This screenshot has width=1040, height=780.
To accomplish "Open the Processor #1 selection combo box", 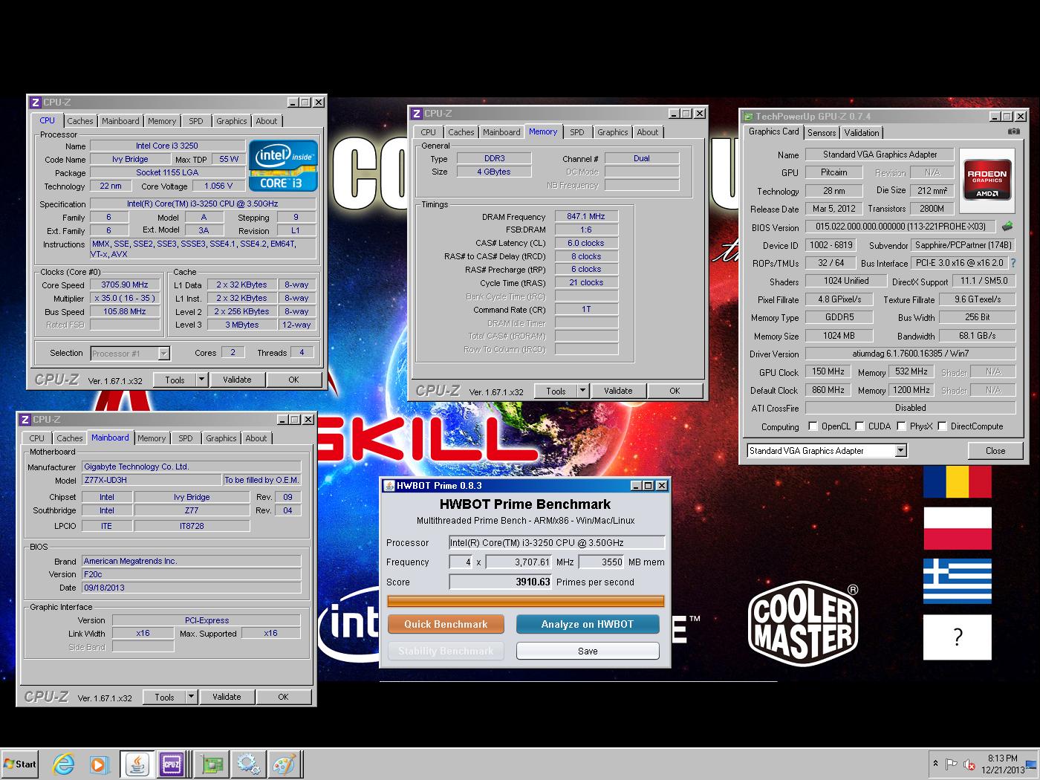I will click(130, 354).
